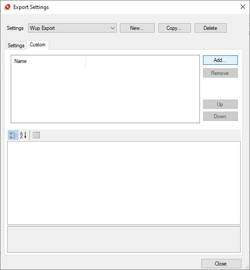Open the Wup Export settings dropdown
The image size is (250, 270).
tap(72, 28)
